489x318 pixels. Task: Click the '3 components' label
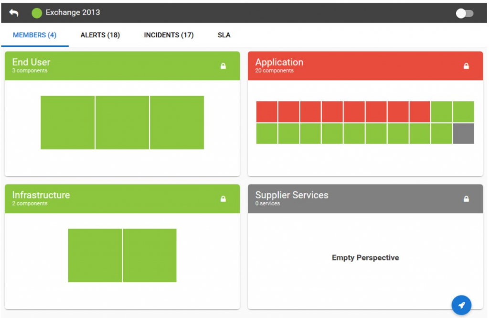click(x=30, y=71)
